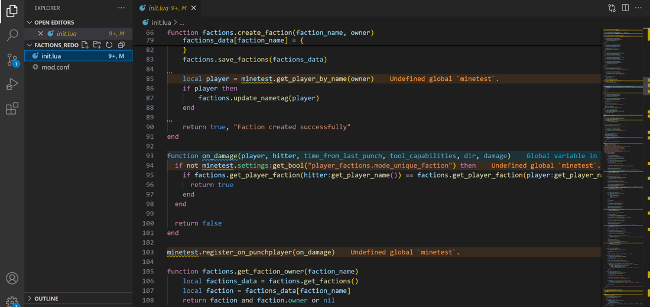Screen dimensions: 650x307
Task: Click the warning message on line 103
Action: 405,252
